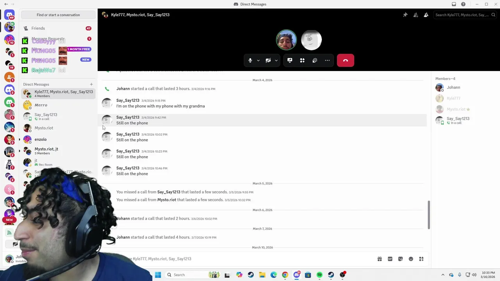Open the Windows Start menu
500x281 pixels.
click(x=158, y=275)
